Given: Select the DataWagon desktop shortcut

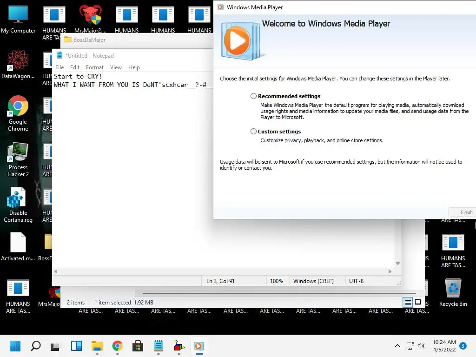Looking at the screenshot, I should pyautogui.click(x=18, y=64).
